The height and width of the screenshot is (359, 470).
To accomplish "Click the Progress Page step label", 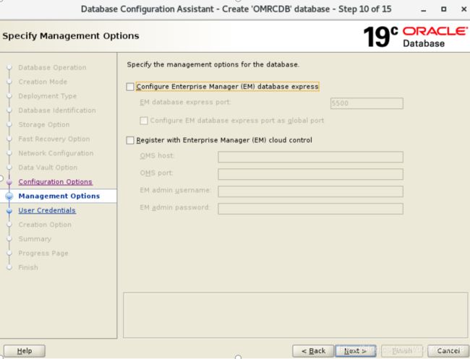I will point(43,254).
